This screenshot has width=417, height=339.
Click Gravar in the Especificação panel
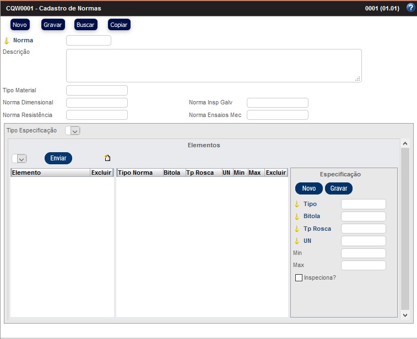point(338,188)
